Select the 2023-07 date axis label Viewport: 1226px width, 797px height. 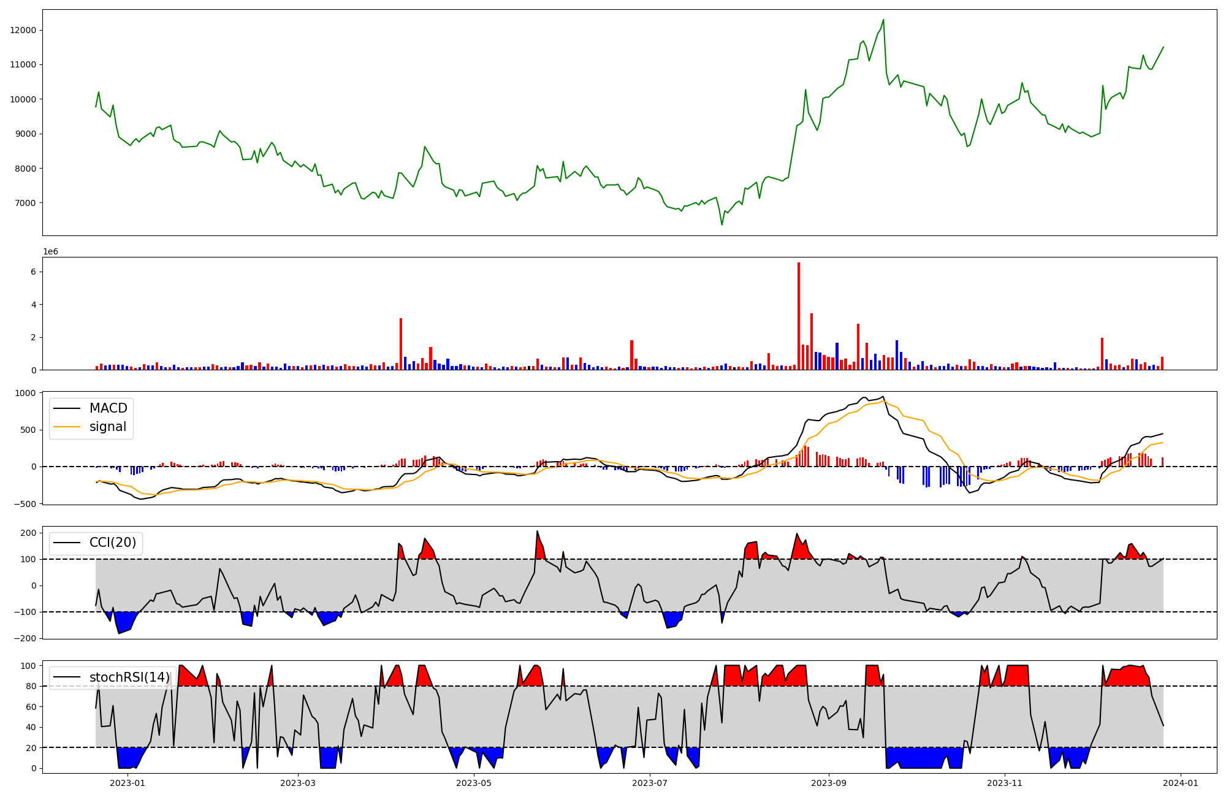[649, 783]
